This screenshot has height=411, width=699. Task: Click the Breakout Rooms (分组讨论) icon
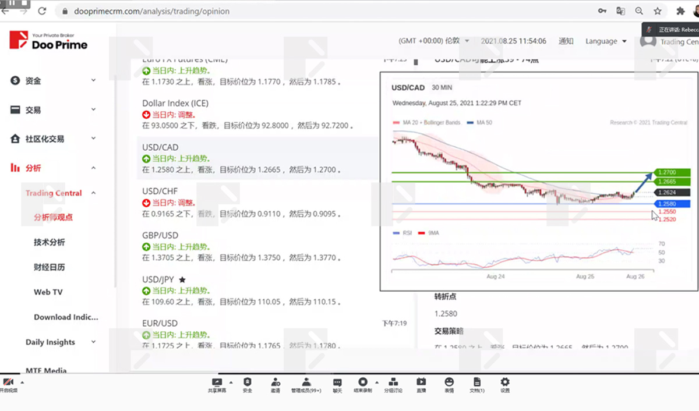coord(393,383)
